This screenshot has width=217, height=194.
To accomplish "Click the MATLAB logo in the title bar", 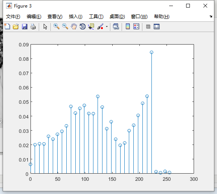I will pos(9,6).
